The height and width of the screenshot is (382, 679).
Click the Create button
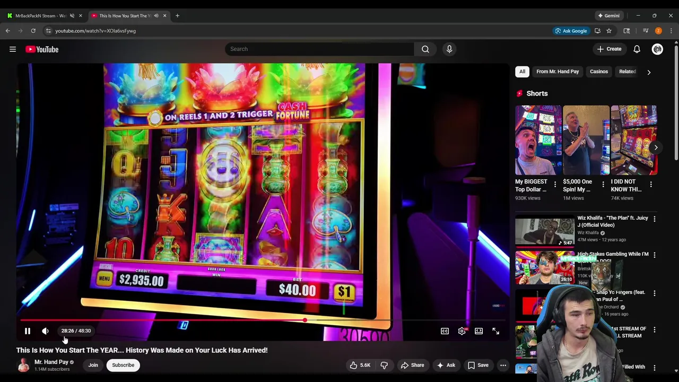click(609, 49)
